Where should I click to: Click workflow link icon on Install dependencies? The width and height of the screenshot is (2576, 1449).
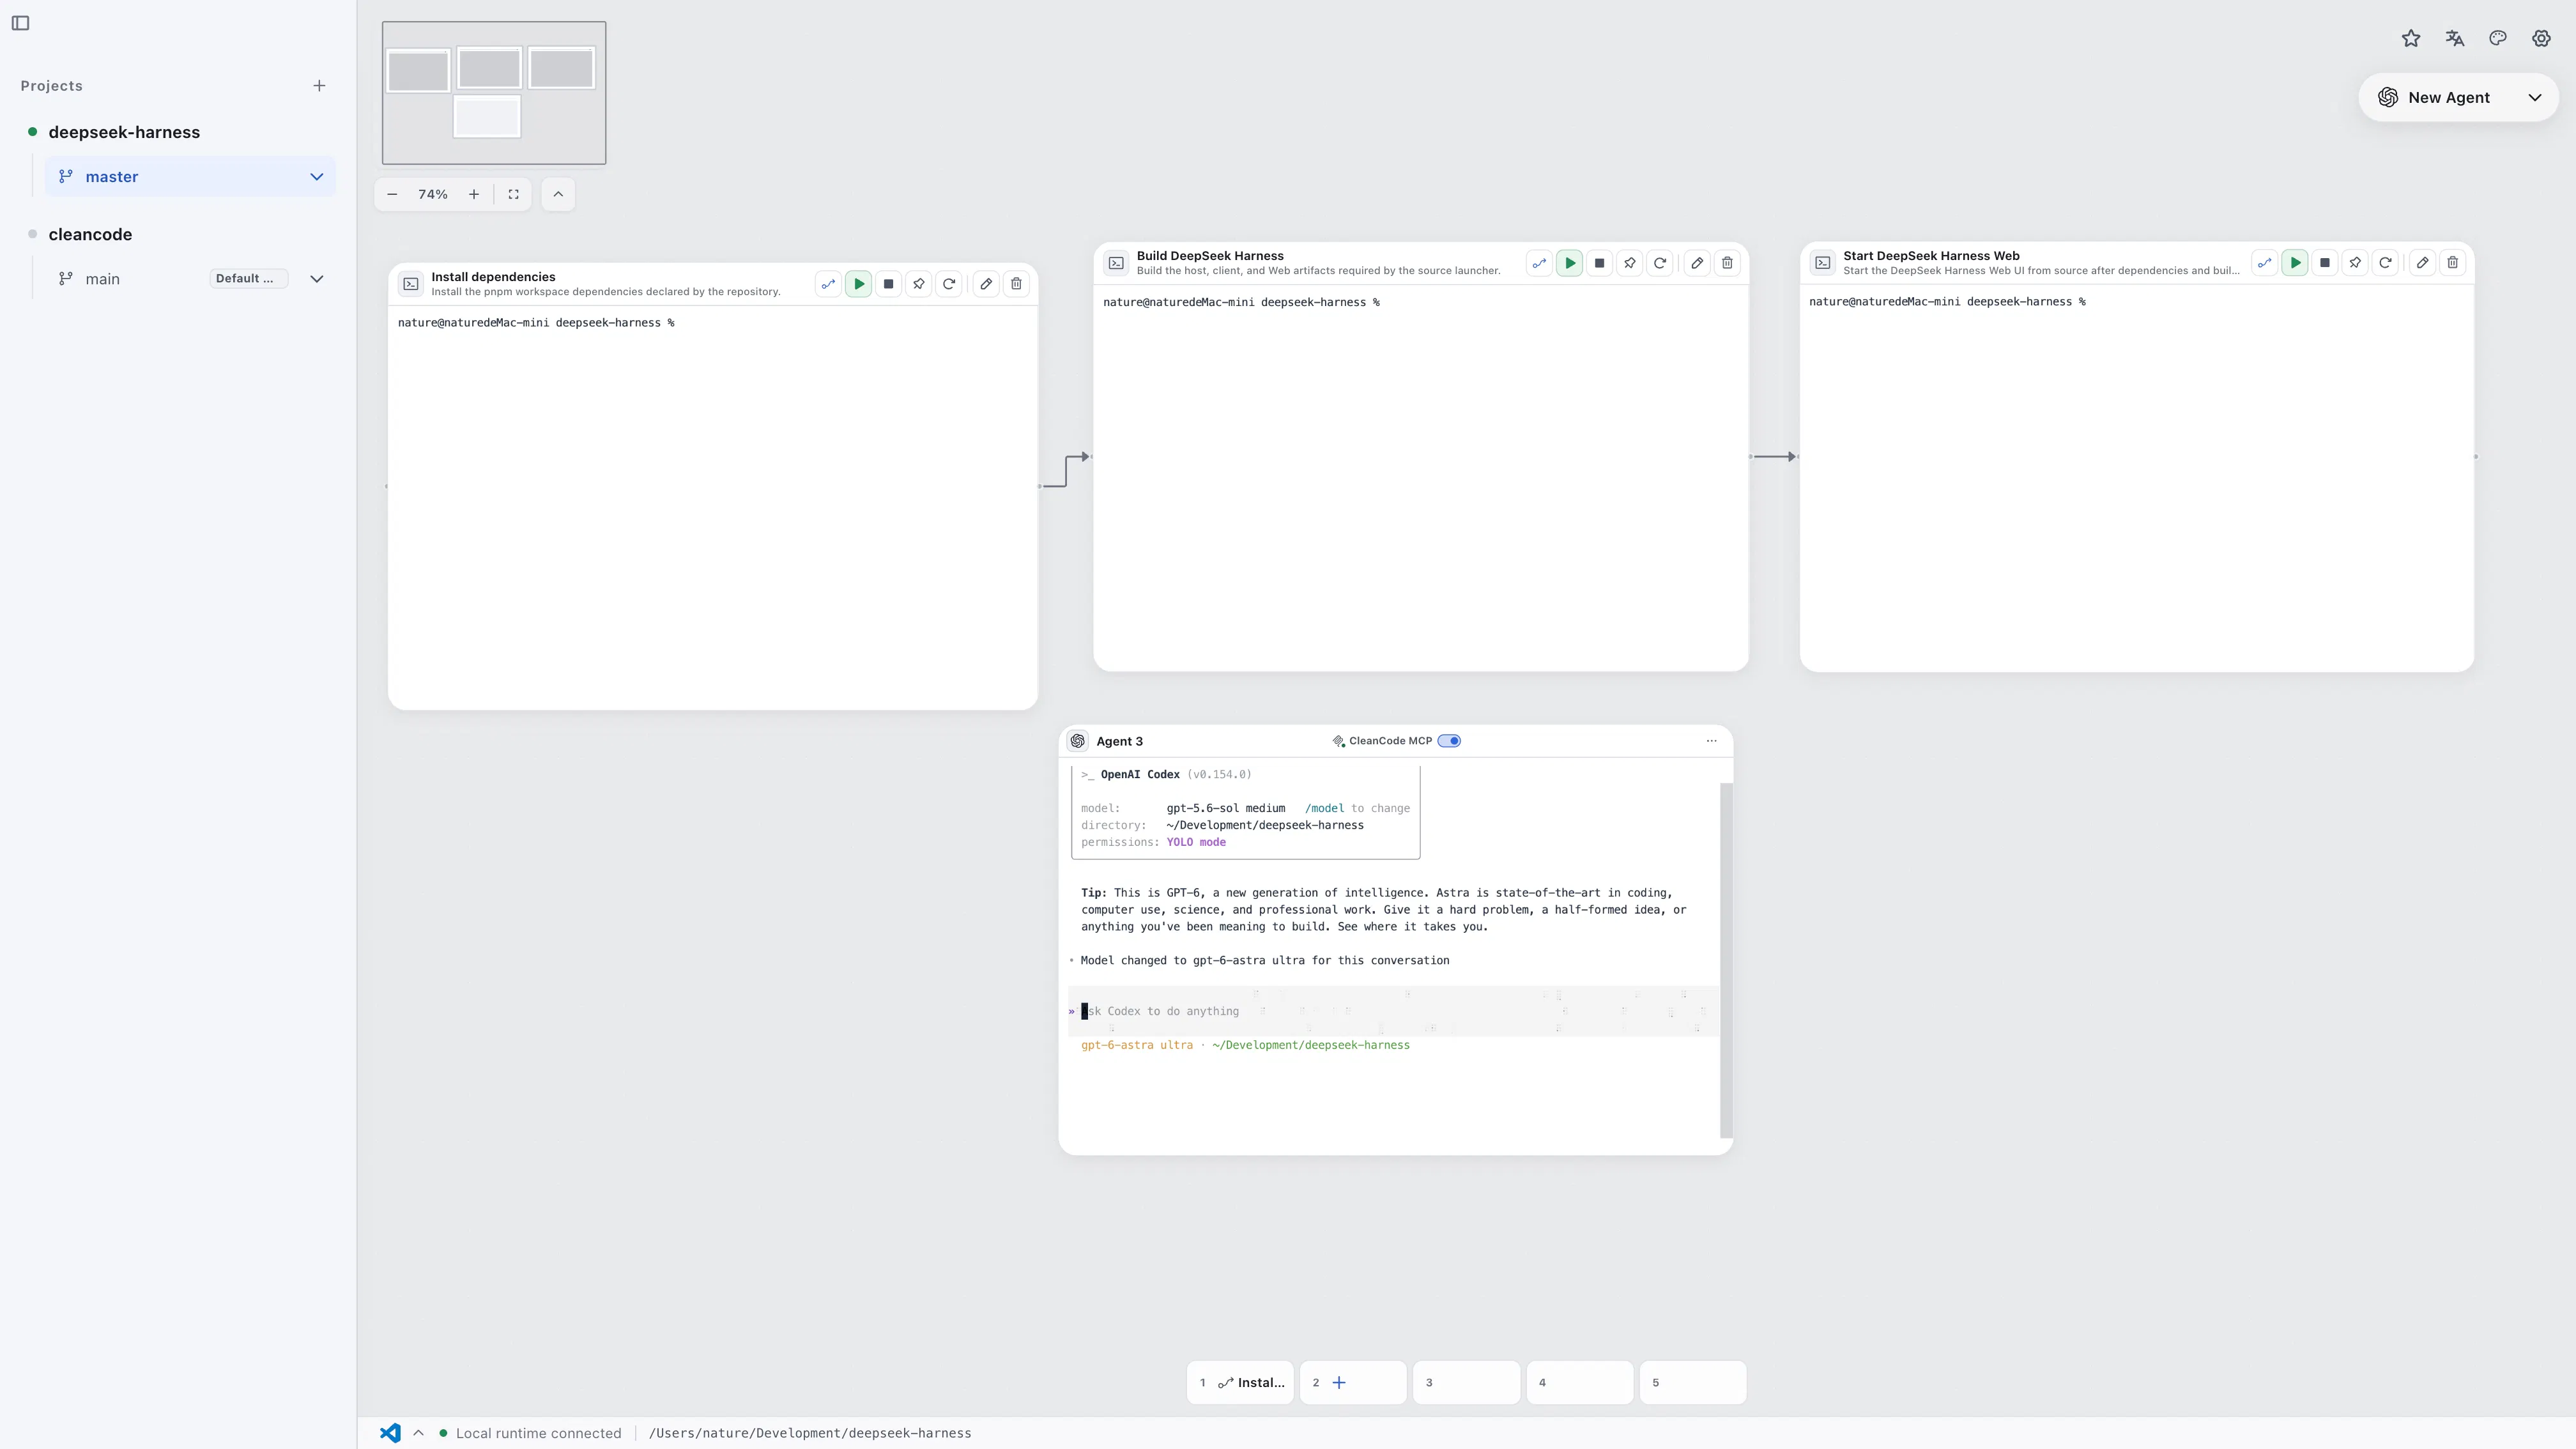[x=828, y=284]
